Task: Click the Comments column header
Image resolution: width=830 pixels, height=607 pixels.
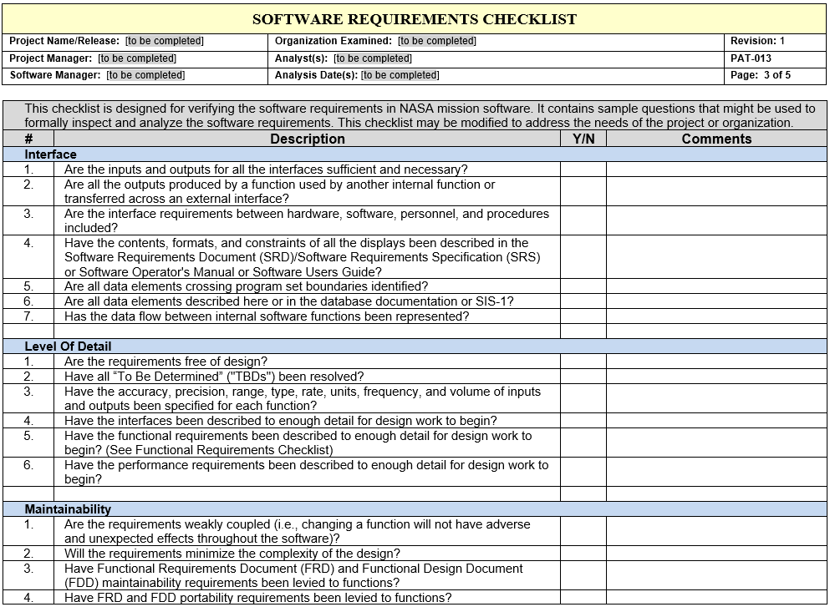Action: (x=716, y=139)
